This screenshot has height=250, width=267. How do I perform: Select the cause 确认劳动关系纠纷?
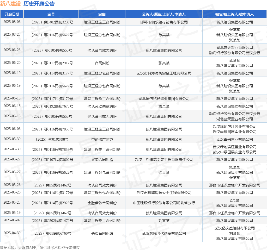(102, 106)
